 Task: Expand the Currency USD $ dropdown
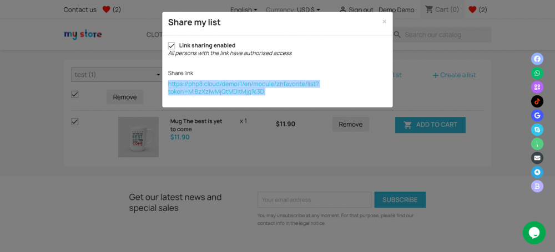(292, 9)
